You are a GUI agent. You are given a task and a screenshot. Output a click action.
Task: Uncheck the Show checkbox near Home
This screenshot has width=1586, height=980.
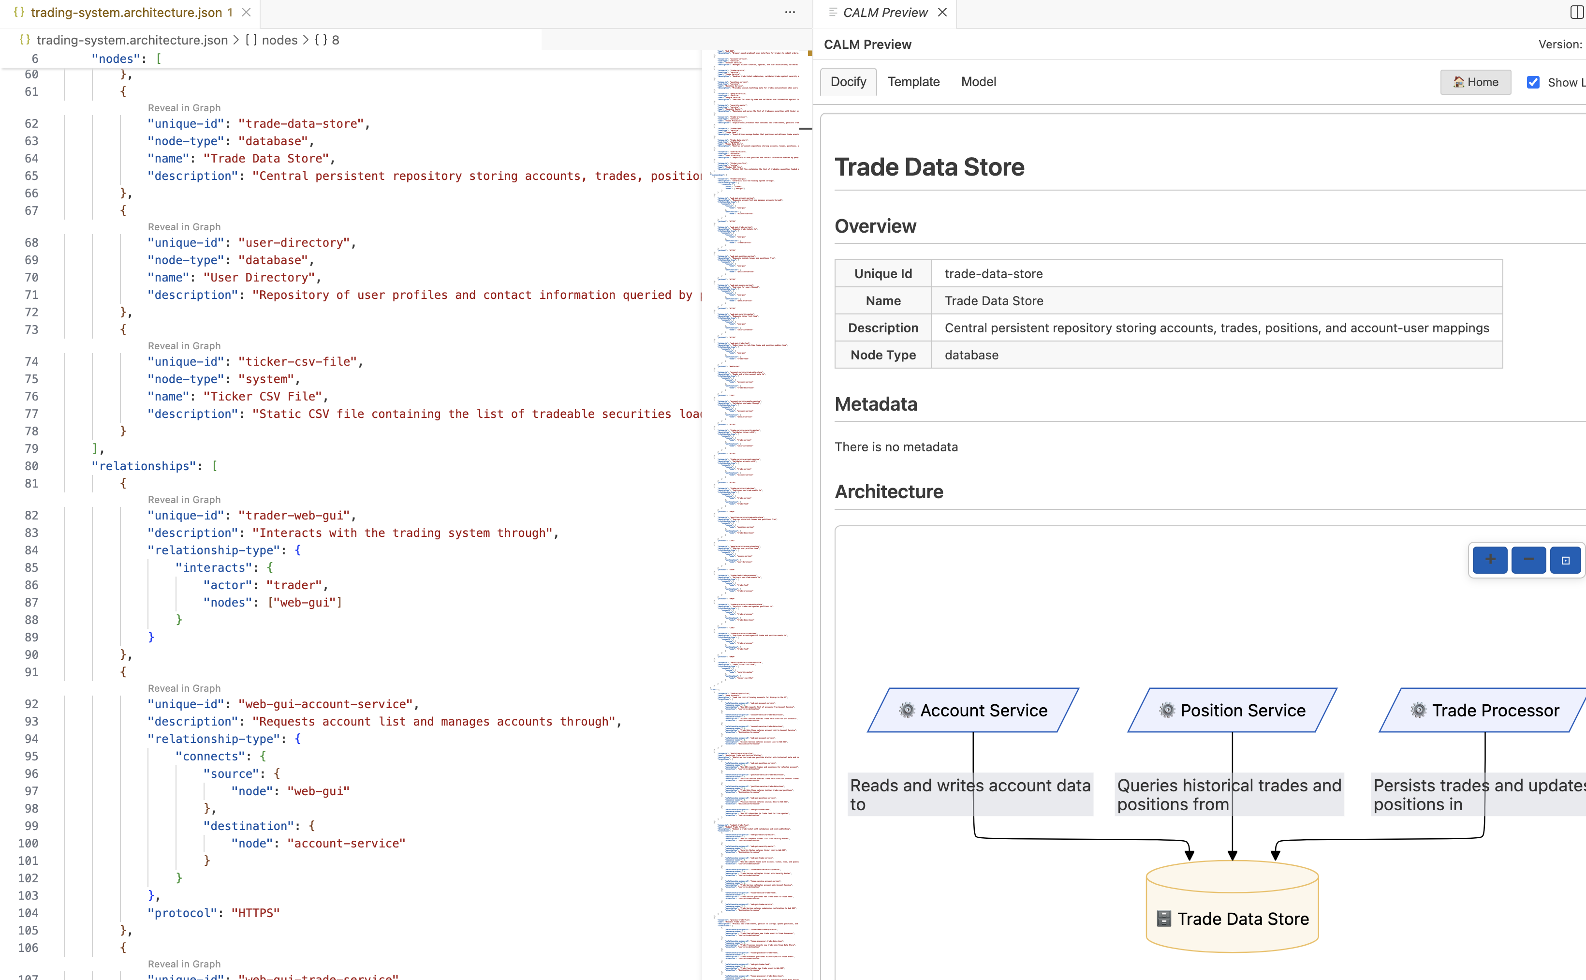click(x=1533, y=82)
